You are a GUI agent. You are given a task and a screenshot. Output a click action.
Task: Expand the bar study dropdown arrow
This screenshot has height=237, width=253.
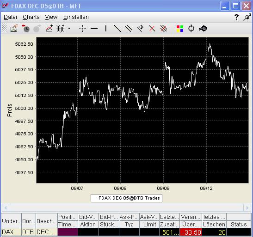pyautogui.click(x=69, y=29)
